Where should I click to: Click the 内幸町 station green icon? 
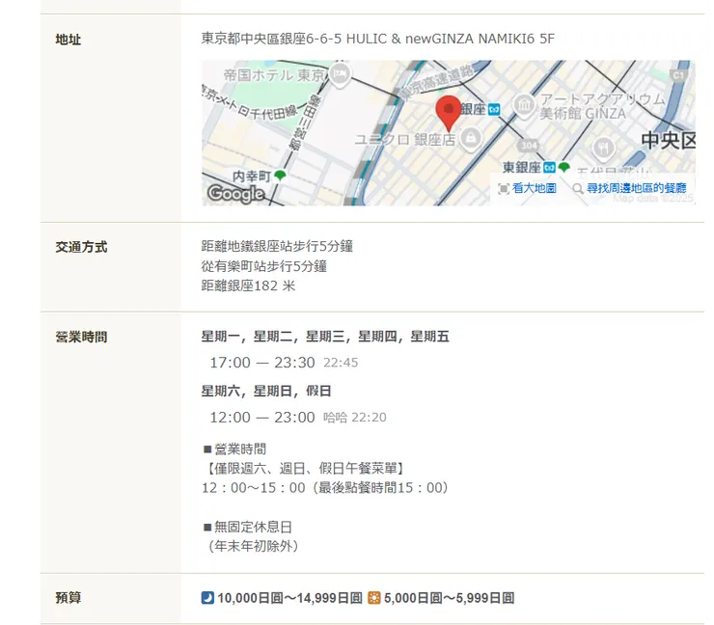click(x=280, y=176)
